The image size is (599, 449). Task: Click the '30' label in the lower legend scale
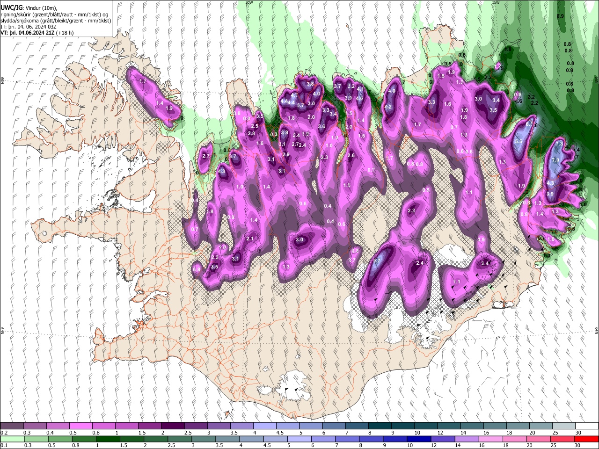tap(578, 445)
